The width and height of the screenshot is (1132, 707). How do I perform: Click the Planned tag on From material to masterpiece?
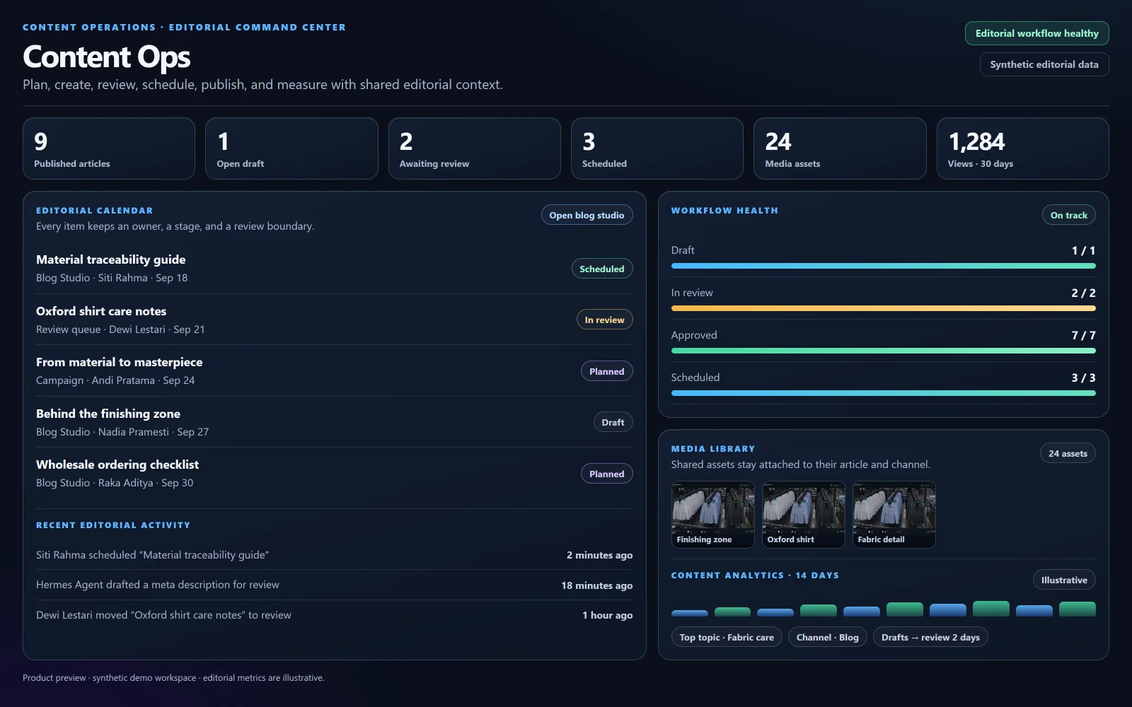coord(606,371)
